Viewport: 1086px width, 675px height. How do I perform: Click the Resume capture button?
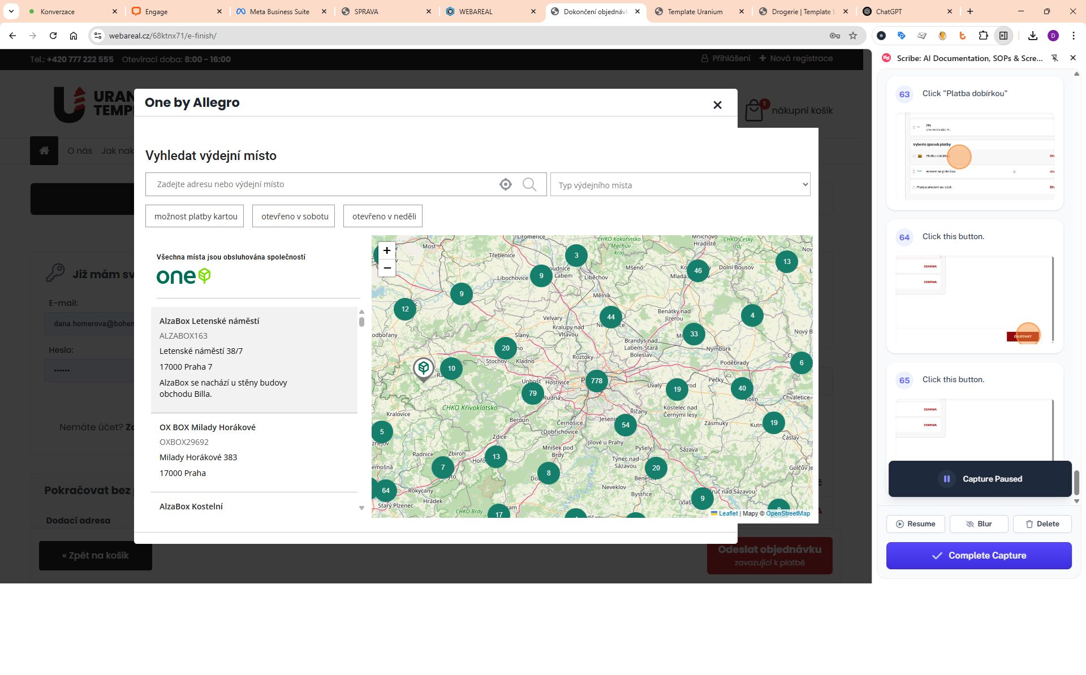(x=915, y=524)
